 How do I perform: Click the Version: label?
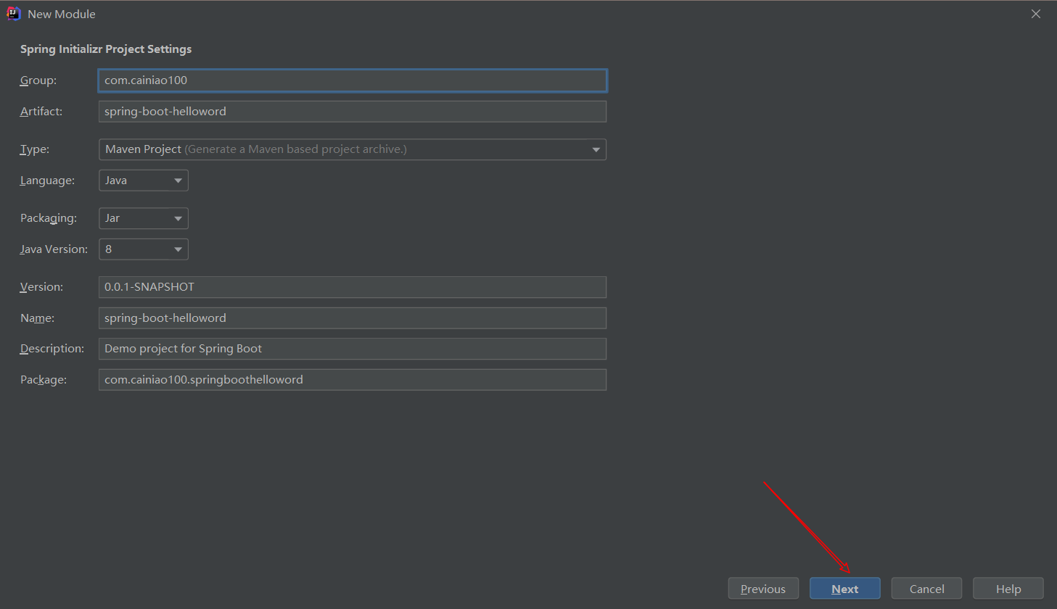pos(41,287)
